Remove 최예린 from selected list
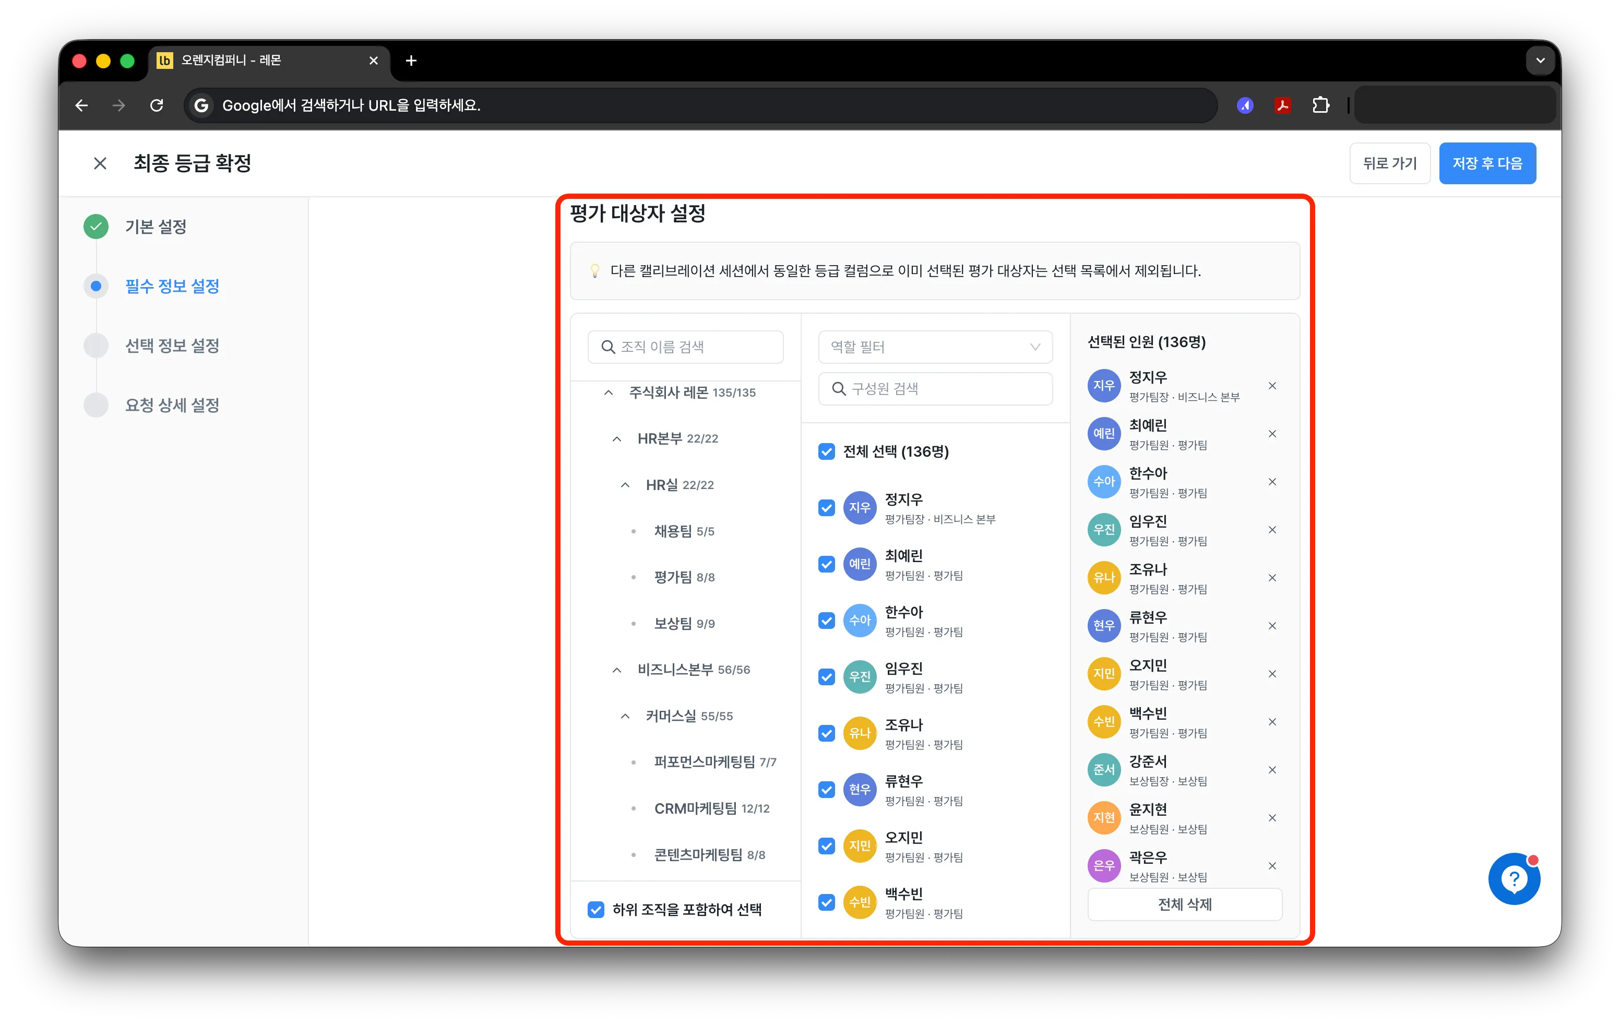The width and height of the screenshot is (1620, 1024). tap(1272, 434)
